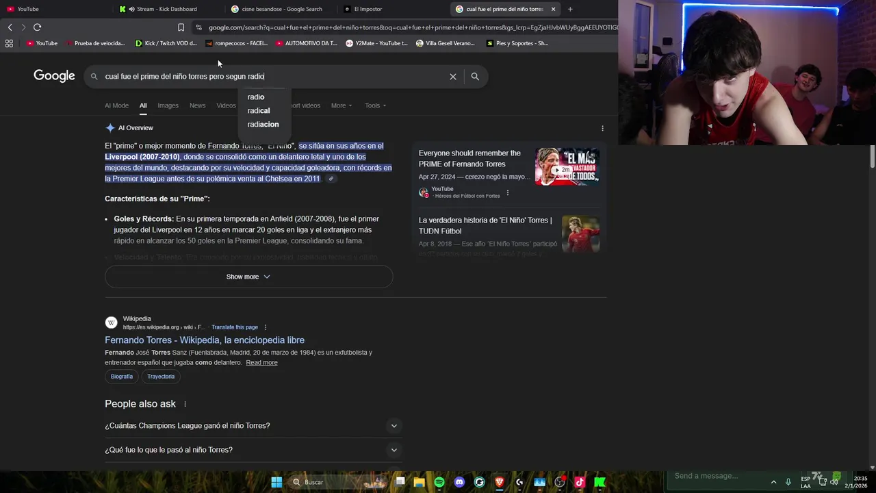
Task: Open Spotify from the taskbar
Action: [x=439, y=482]
